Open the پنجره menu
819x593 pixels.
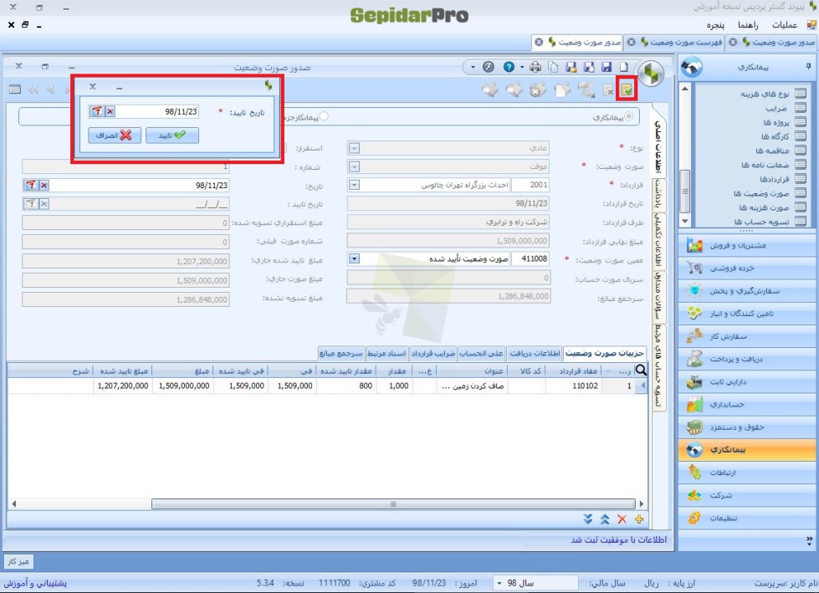click(x=715, y=24)
